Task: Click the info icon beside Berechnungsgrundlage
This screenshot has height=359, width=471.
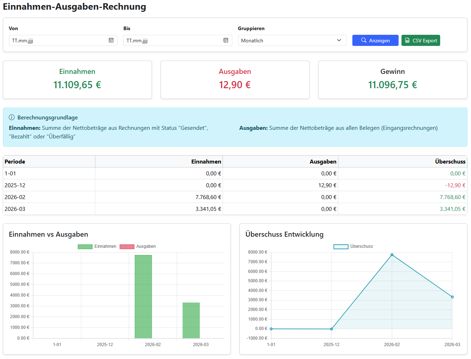Action: [12, 118]
